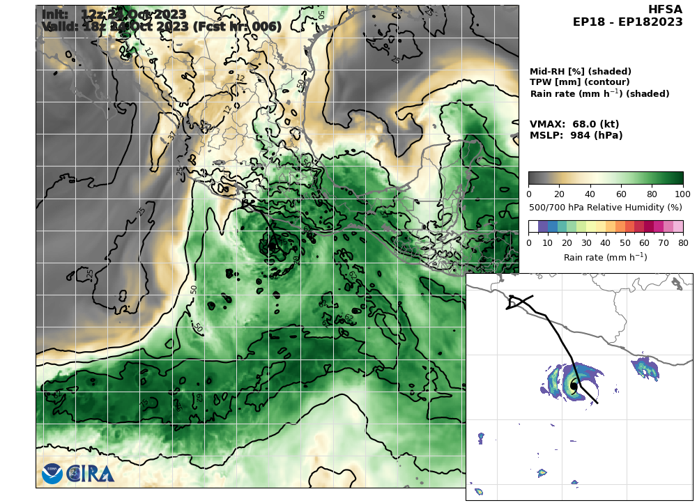
Task: Click the HFSA model title
Action: click(x=665, y=9)
